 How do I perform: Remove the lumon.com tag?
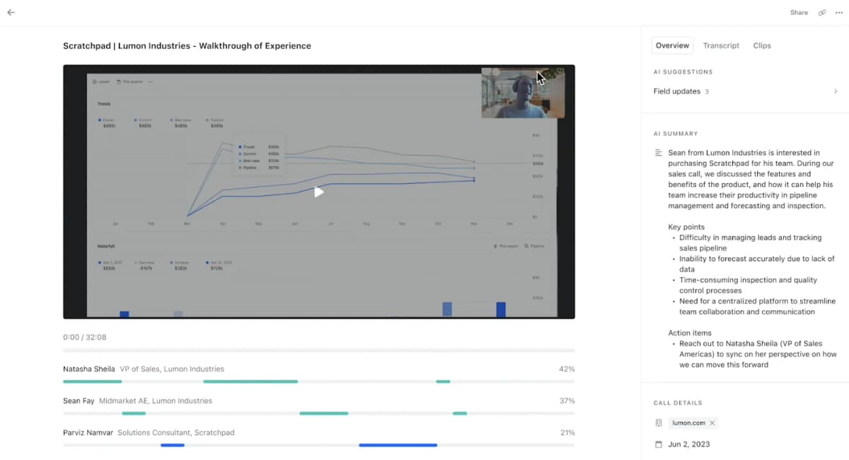pyautogui.click(x=712, y=423)
